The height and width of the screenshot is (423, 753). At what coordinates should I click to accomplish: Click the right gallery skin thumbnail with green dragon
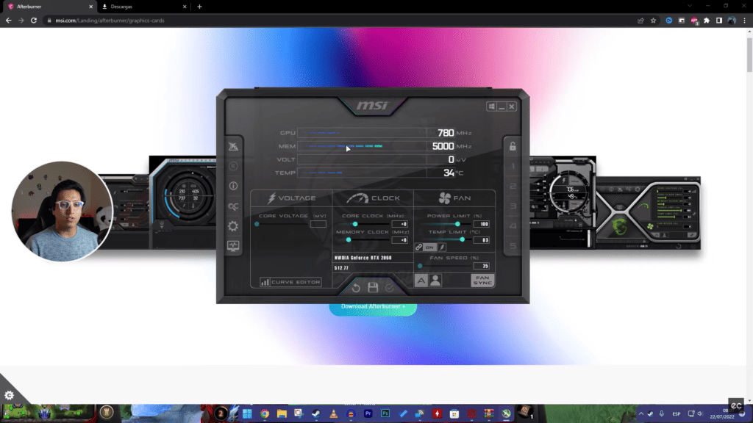point(649,214)
